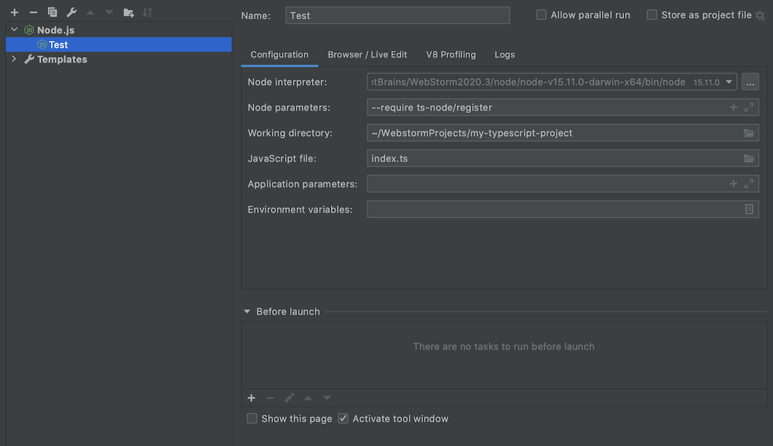This screenshot has width=773, height=446.
Task: Add a Before launch task
Action: coord(251,398)
